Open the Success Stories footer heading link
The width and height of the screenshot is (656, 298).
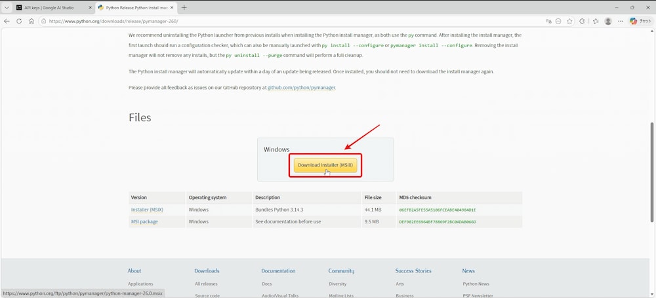tap(413, 271)
